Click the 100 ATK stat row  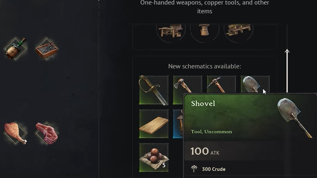(233, 151)
